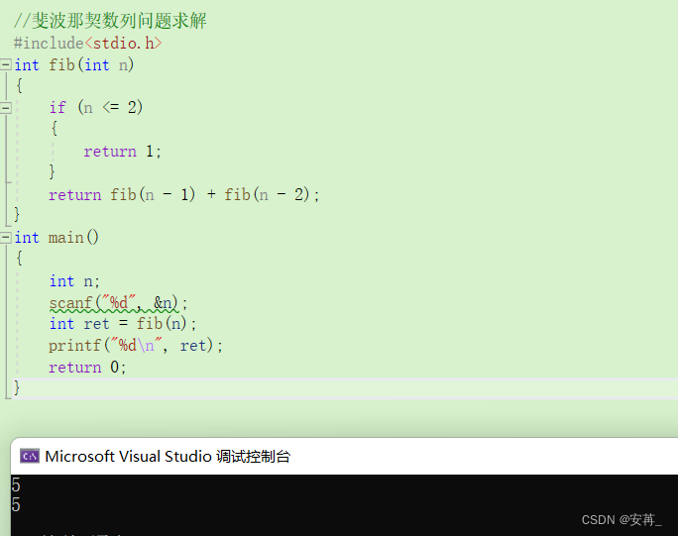Click the printf statement line
The image size is (678, 536).
[x=136, y=346]
